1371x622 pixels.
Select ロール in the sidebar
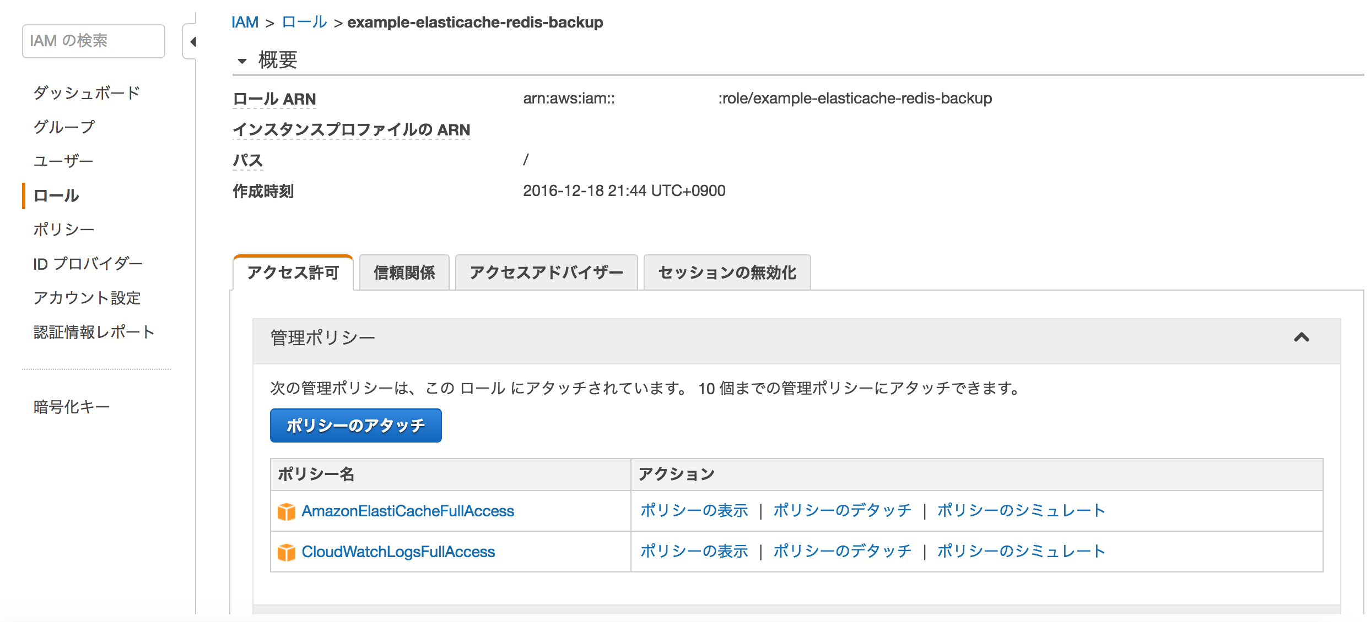[x=56, y=195]
